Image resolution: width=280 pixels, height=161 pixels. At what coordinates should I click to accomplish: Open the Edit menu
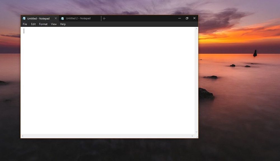33,24
